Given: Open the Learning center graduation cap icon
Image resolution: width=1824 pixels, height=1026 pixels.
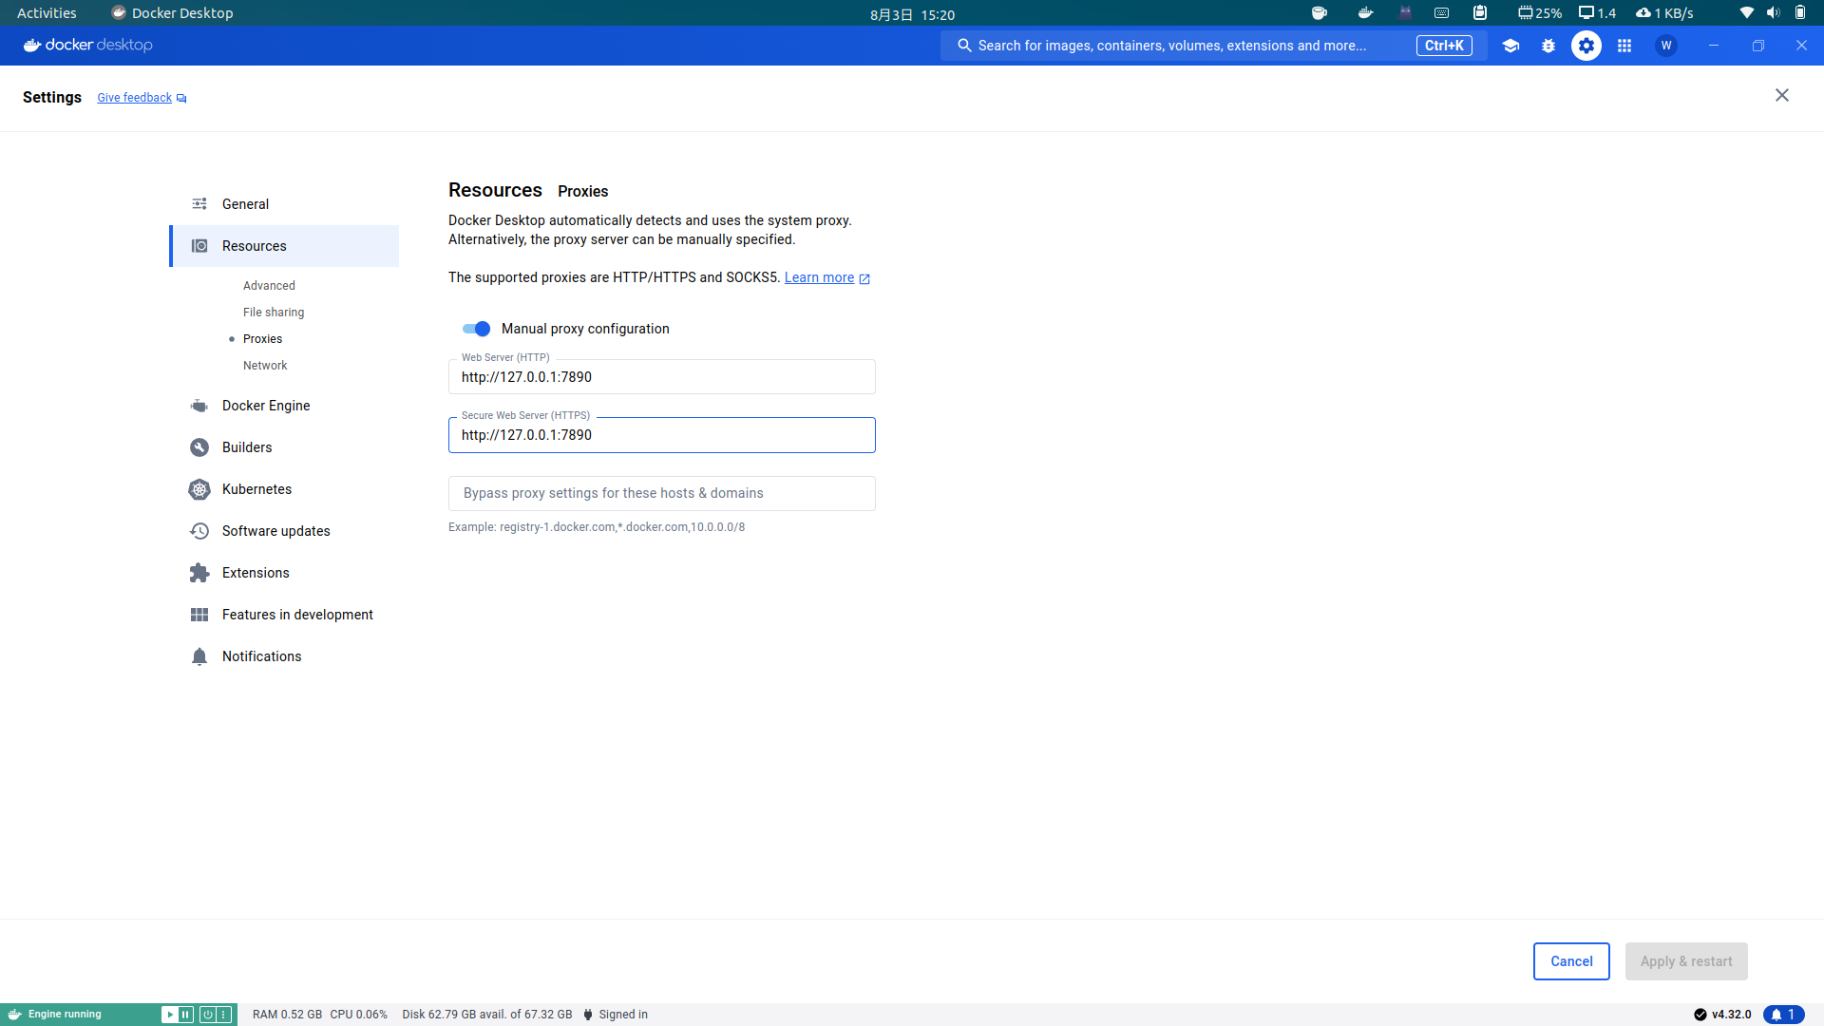Looking at the screenshot, I should click(1510, 46).
